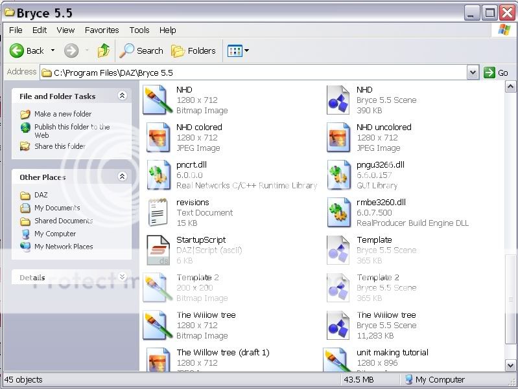
Task: Expand the address bar dropdown arrow
Action: (x=473, y=72)
